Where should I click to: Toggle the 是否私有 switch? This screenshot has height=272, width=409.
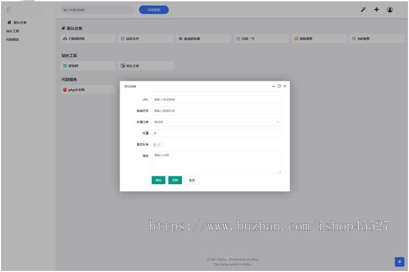[x=157, y=145]
